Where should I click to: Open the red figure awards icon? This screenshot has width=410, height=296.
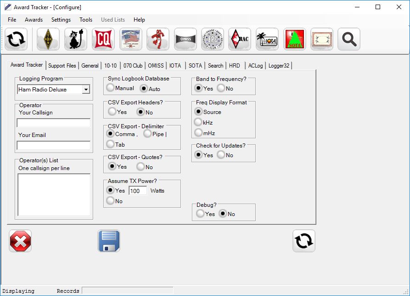point(158,39)
